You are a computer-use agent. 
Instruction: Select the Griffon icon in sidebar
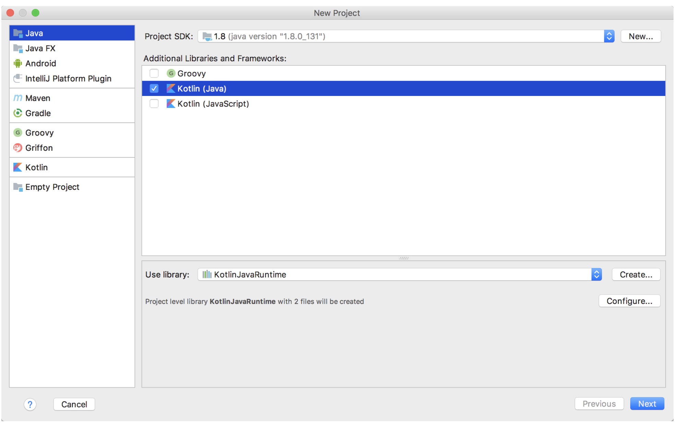17,148
